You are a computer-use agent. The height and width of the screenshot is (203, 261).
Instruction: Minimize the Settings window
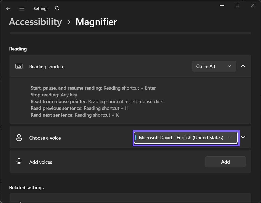point(222,5)
